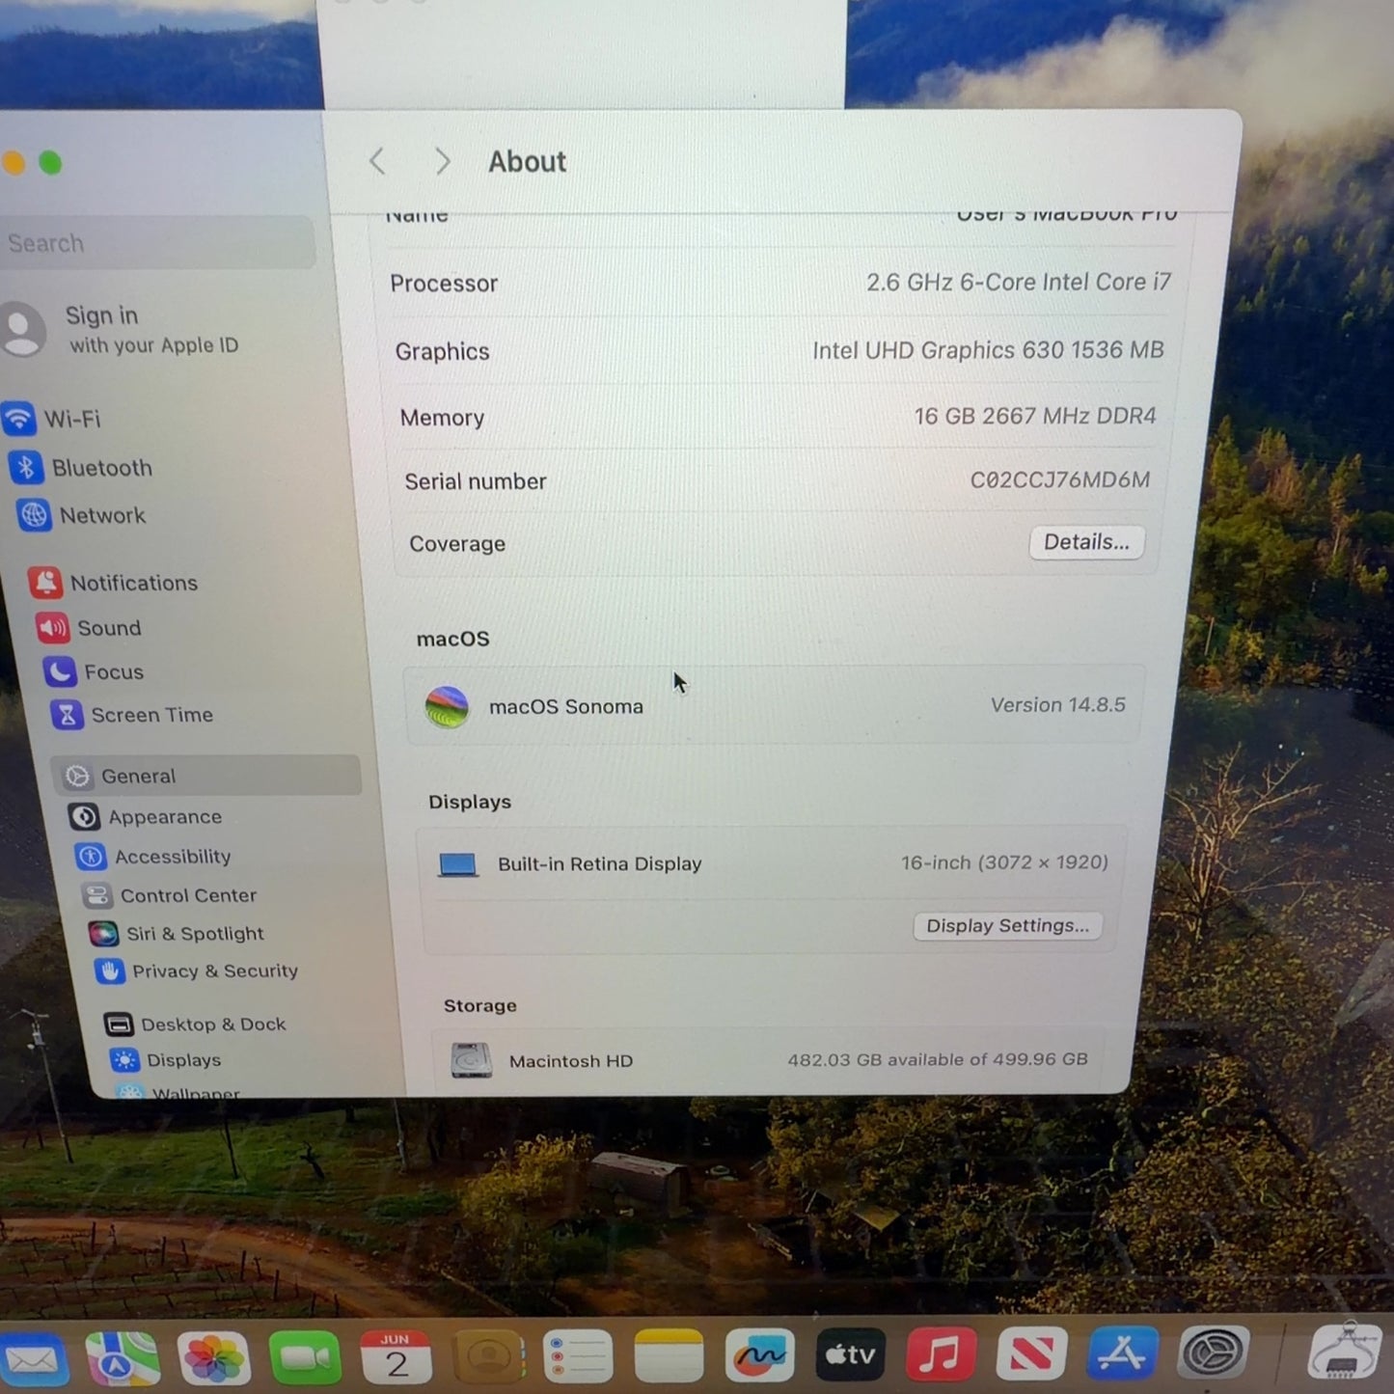Launch FaceTime from the Dock
1394x1394 pixels.
click(x=305, y=1358)
